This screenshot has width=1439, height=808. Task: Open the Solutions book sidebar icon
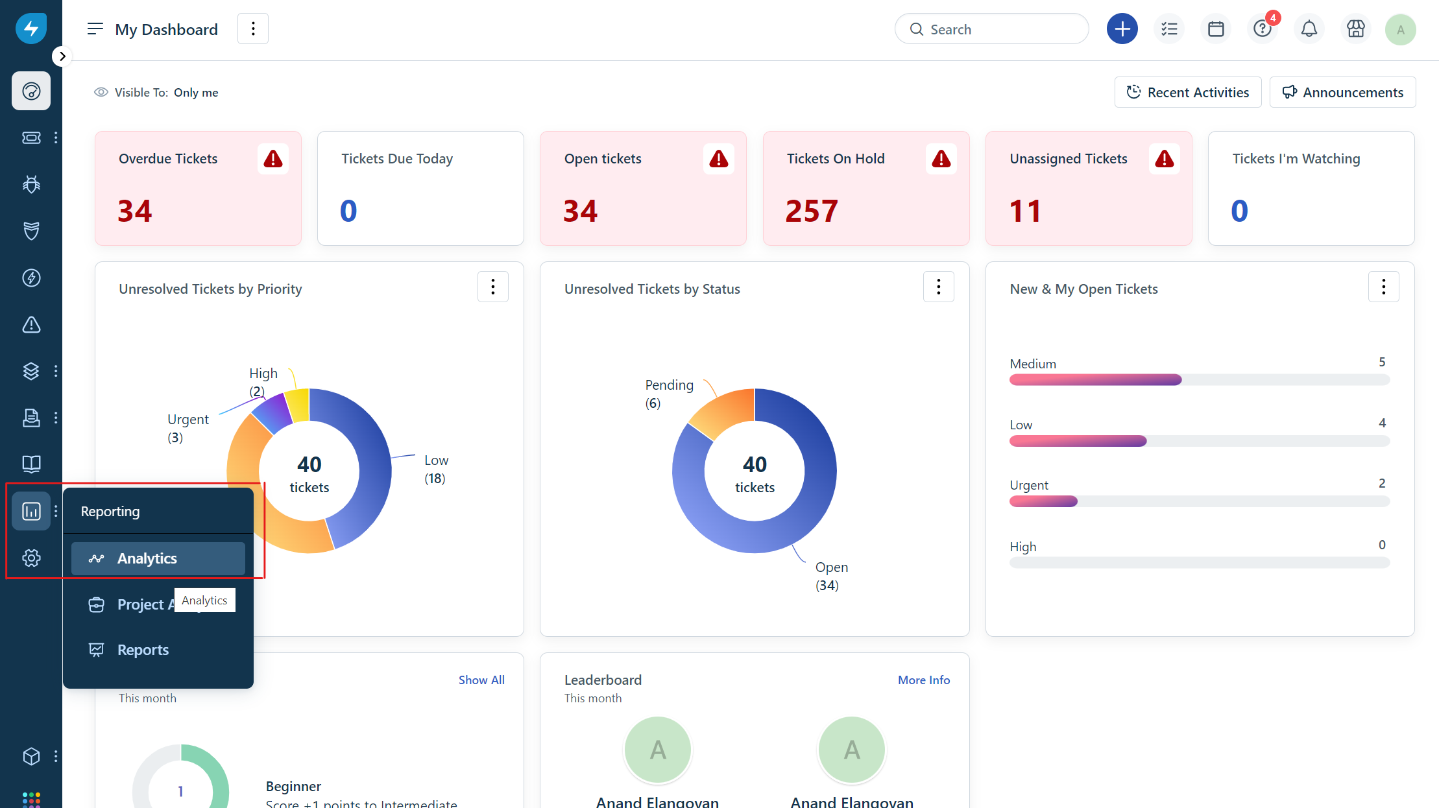(31, 464)
